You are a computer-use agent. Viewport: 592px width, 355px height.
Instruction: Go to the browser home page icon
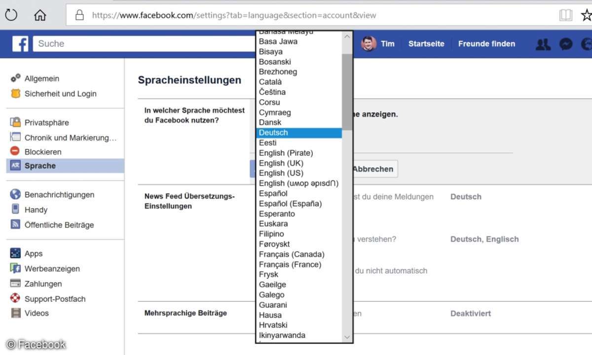(x=40, y=15)
